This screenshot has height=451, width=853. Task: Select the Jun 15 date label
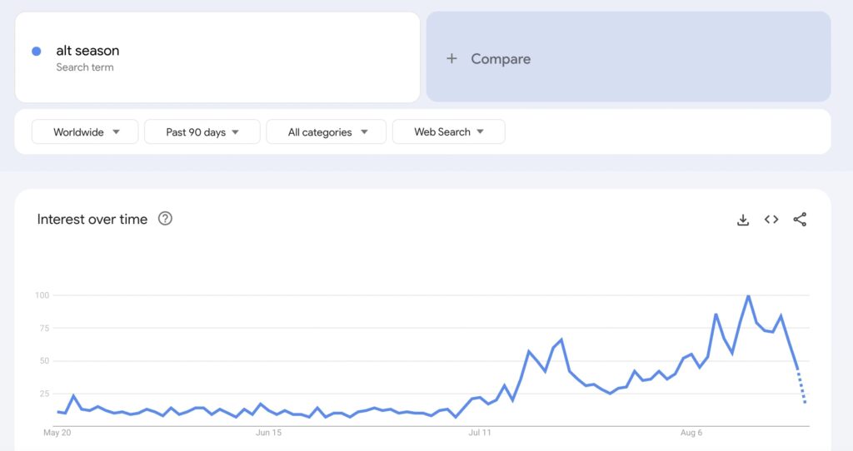pyautogui.click(x=268, y=433)
